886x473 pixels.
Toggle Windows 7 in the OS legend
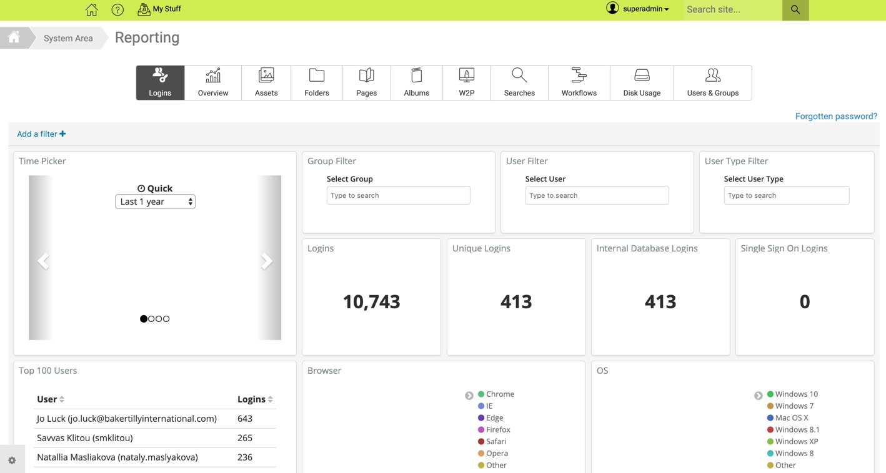click(x=790, y=406)
